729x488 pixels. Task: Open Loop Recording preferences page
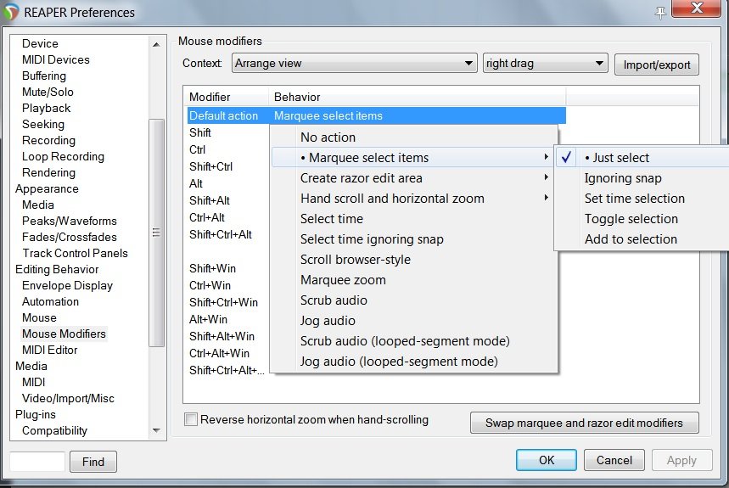pos(64,157)
